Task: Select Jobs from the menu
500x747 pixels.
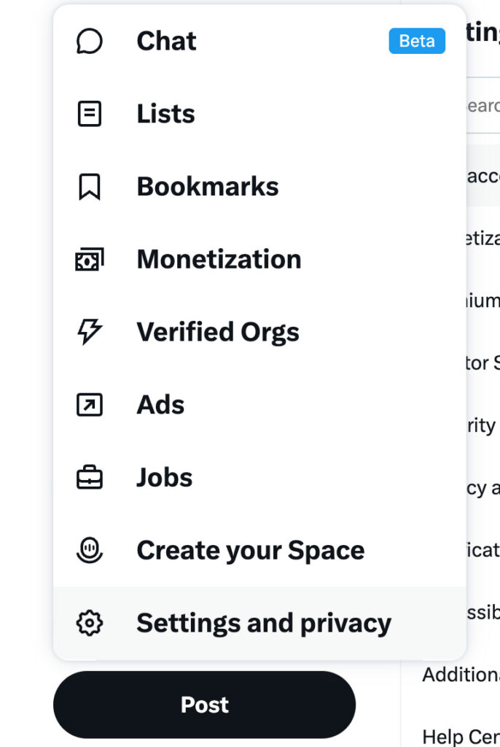Action: (x=164, y=478)
